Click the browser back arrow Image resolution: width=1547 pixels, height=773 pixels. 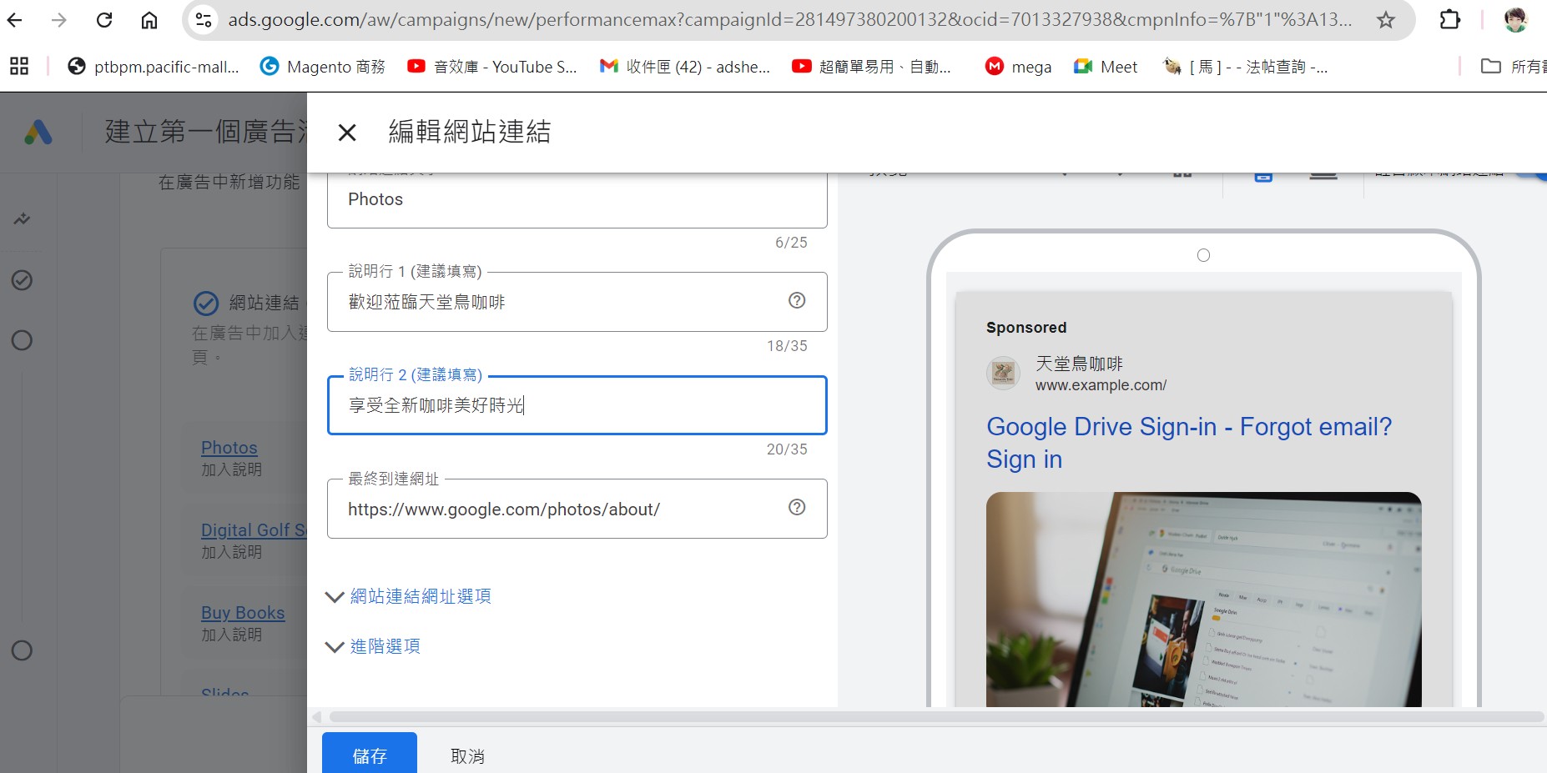click(15, 19)
